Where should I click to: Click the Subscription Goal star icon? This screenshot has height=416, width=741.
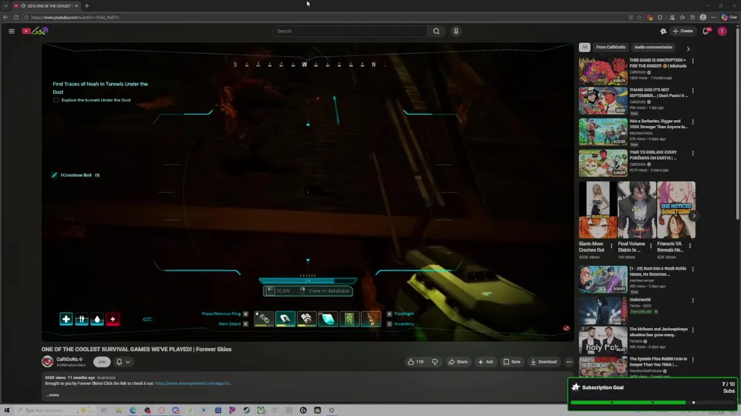[x=575, y=387]
